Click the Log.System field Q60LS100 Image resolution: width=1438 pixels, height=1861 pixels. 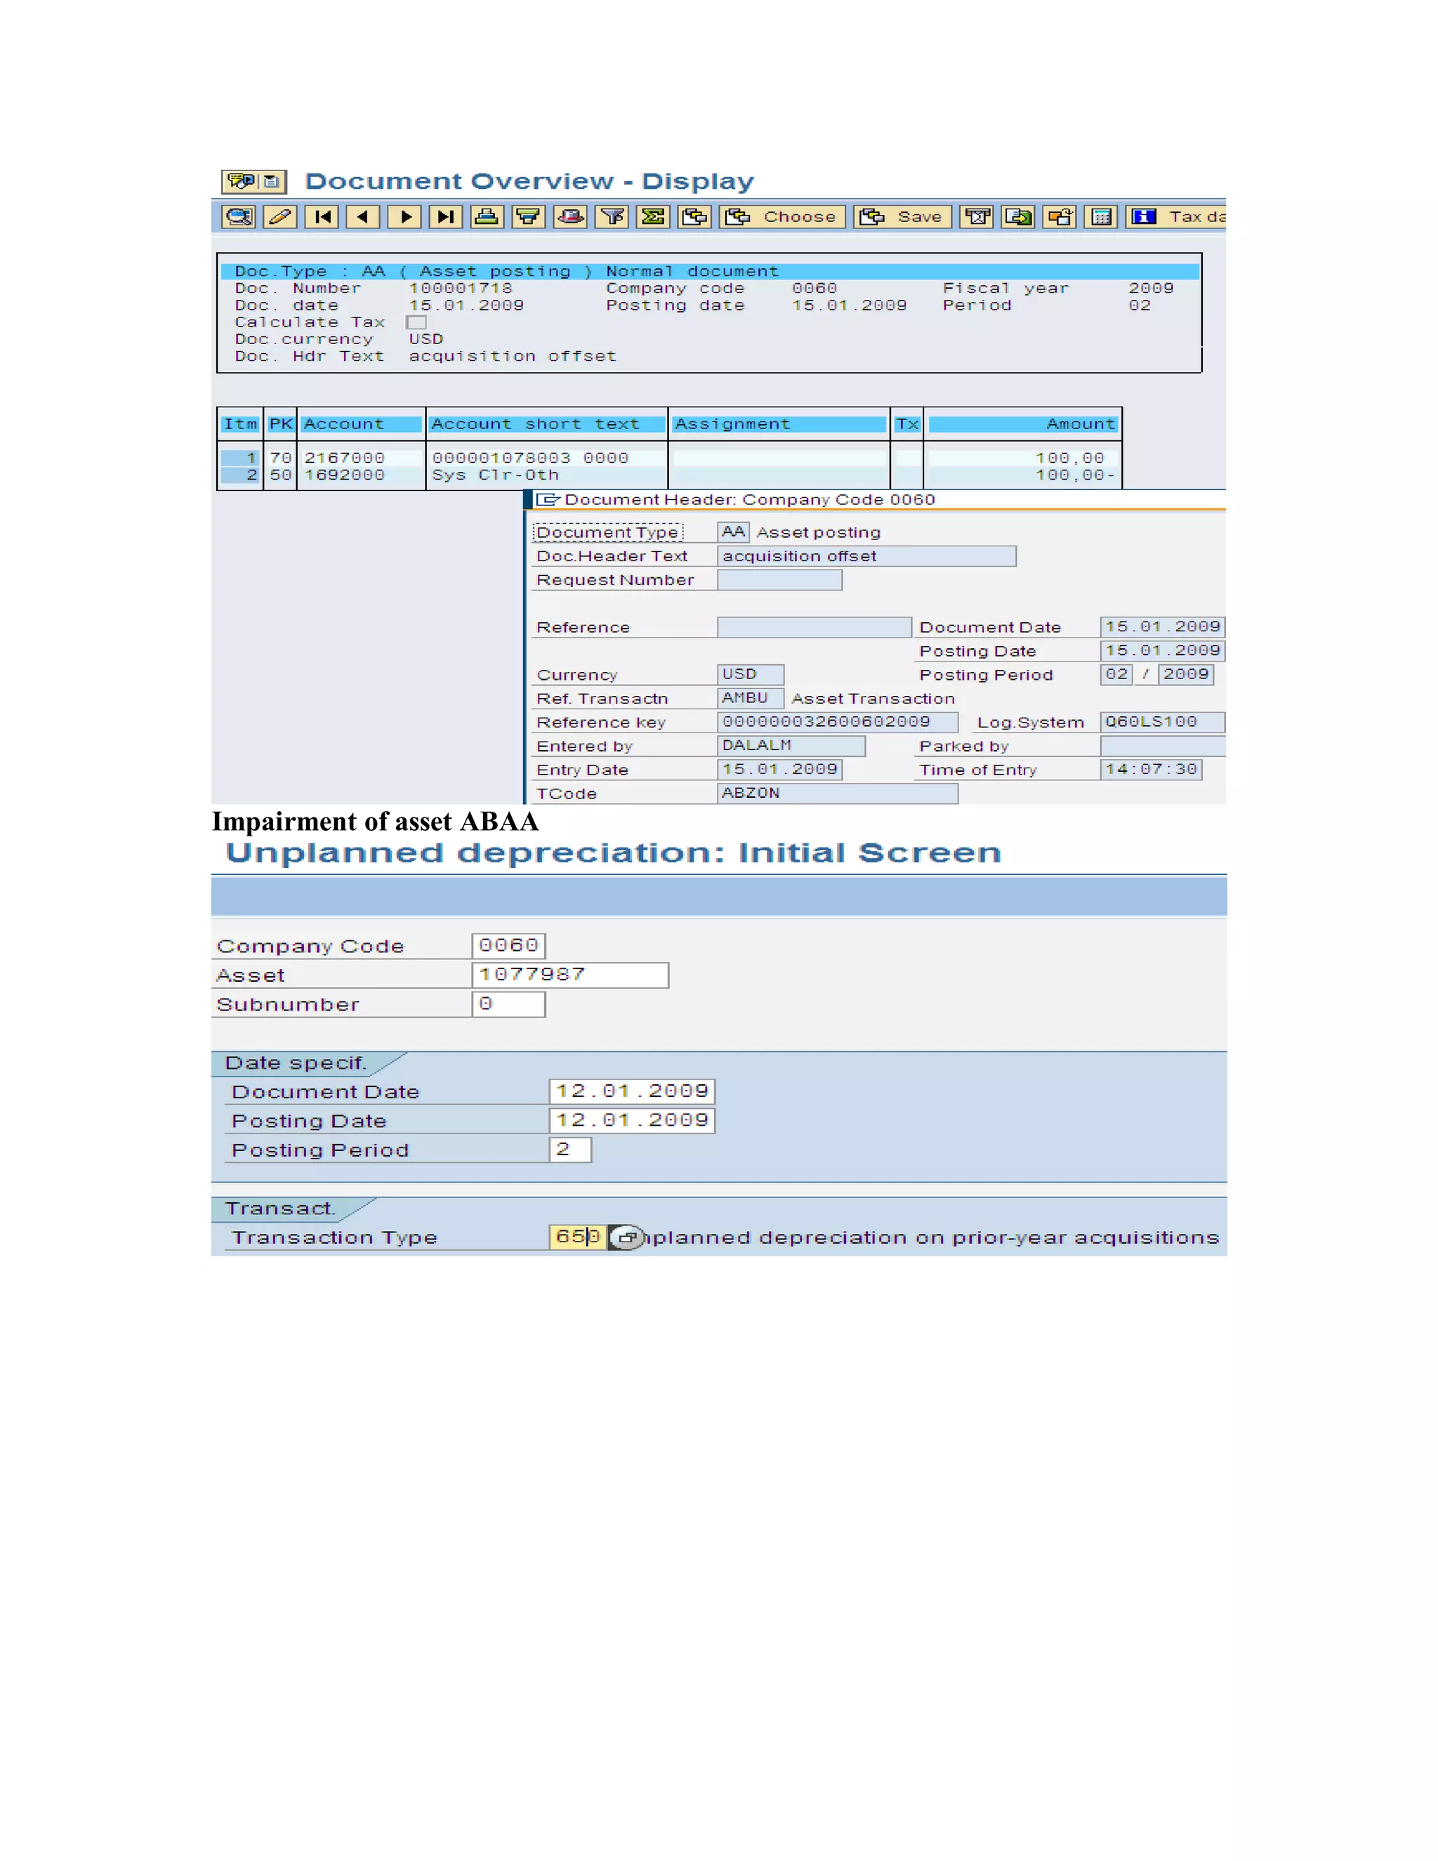[1162, 722]
